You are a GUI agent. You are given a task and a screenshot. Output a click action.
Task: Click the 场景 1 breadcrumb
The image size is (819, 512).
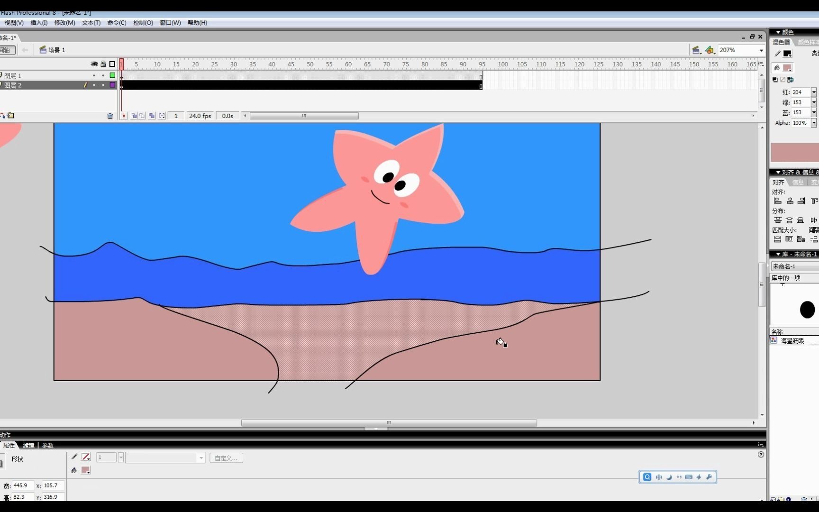click(x=53, y=50)
